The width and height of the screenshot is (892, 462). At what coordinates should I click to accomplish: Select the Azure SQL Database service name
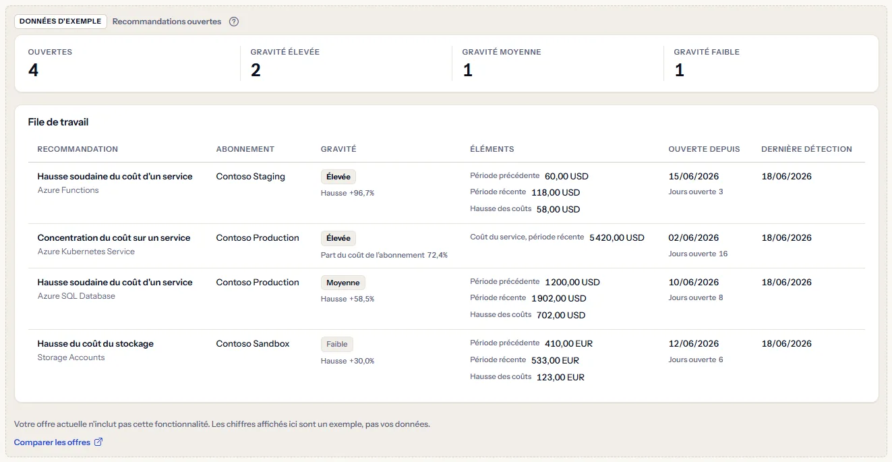coord(76,296)
